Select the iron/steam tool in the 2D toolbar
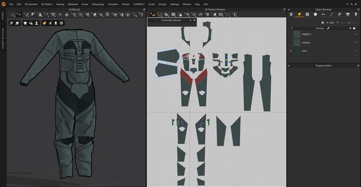361x187 pixels. [200, 14]
